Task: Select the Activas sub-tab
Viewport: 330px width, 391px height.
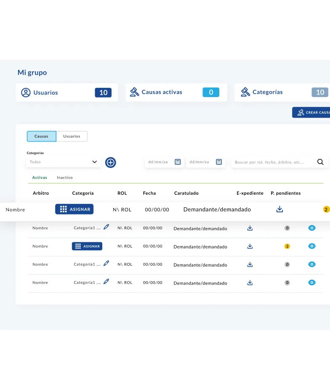Action: pos(40,177)
